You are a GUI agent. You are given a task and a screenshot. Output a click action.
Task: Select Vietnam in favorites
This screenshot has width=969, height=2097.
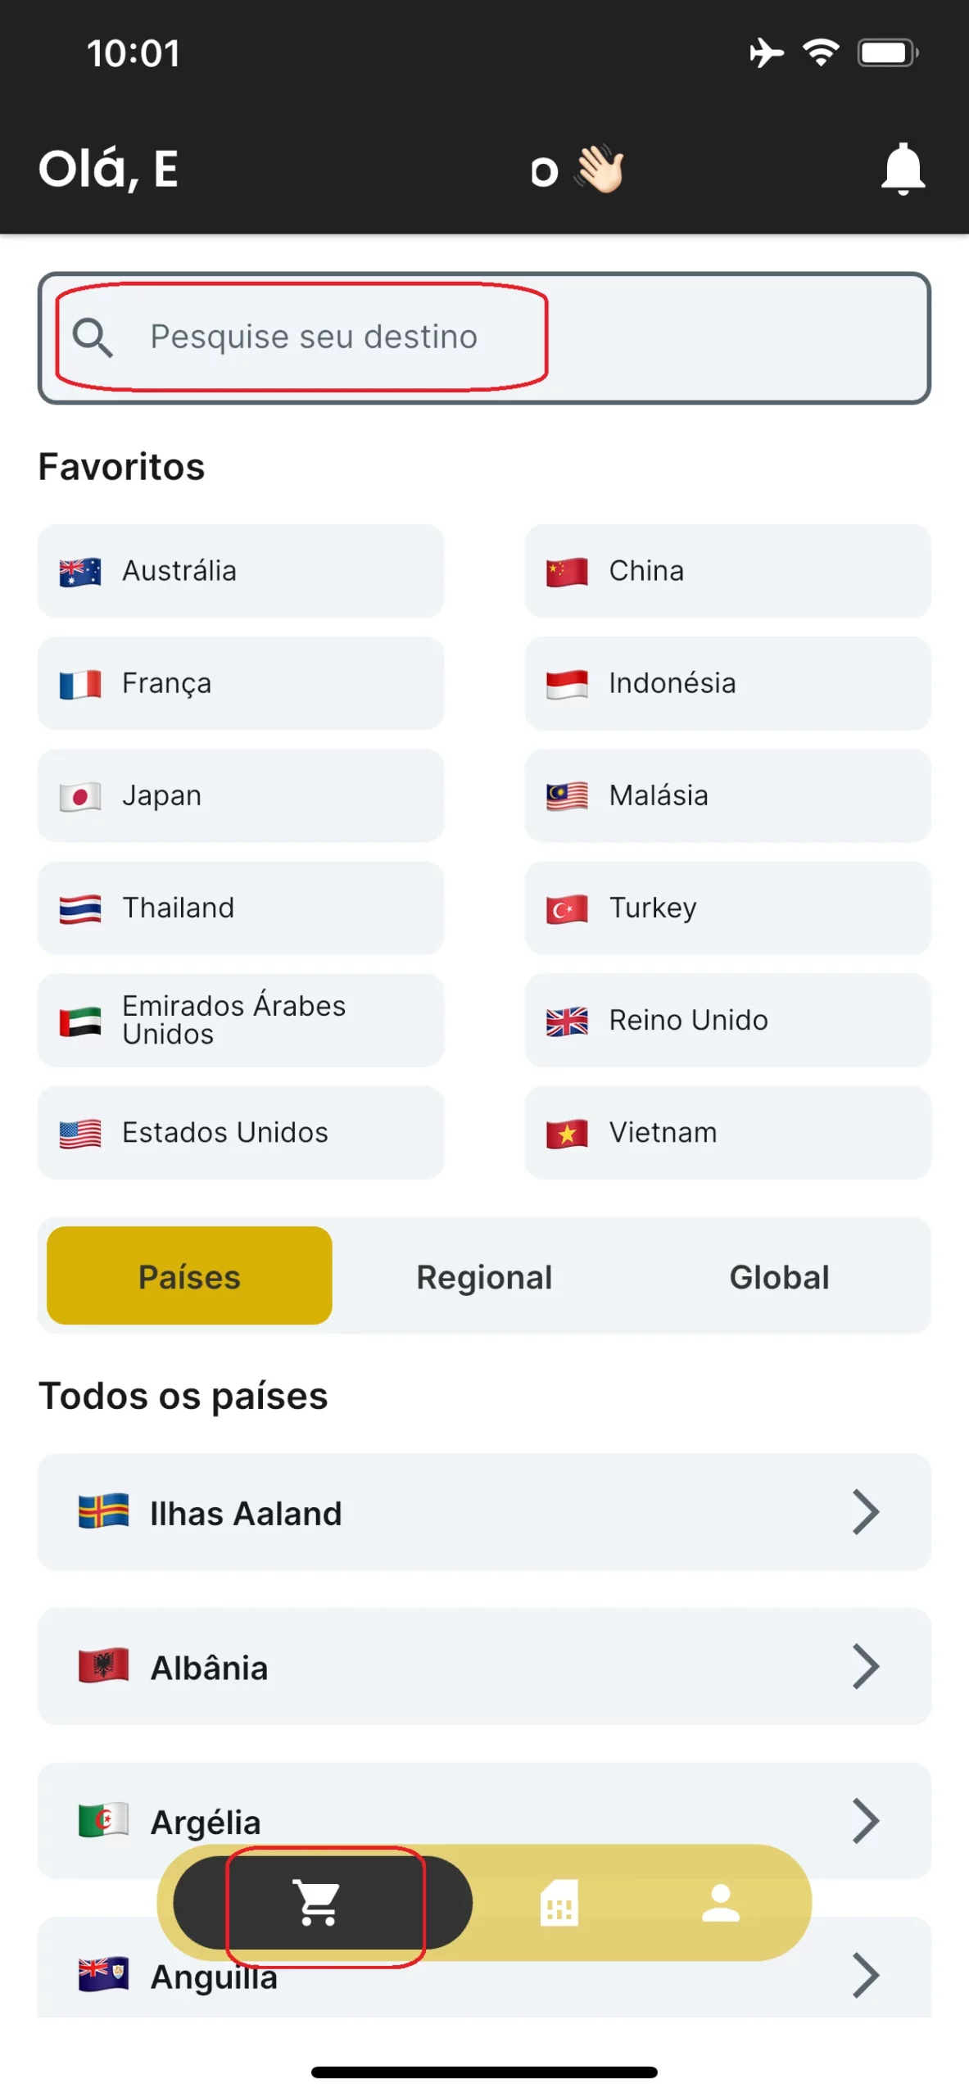(x=727, y=1132)
